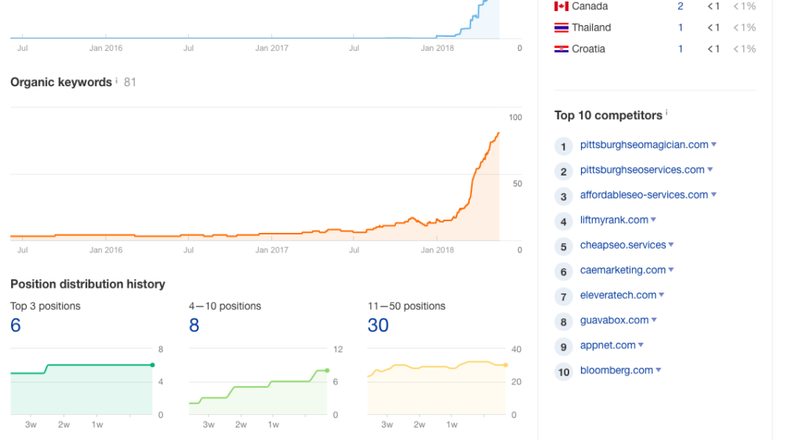Open pittsburghseoservices.com dropdown arrow
This screenshot has width=803, height=440.
[x=710, y=170]
